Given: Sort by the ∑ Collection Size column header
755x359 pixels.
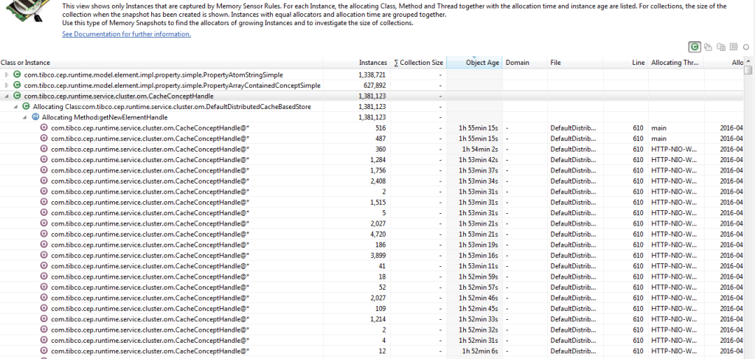Looking at the screenshot, I should tap(418, 63).
